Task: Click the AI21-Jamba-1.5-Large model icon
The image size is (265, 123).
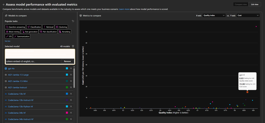Action: point(6,75)
